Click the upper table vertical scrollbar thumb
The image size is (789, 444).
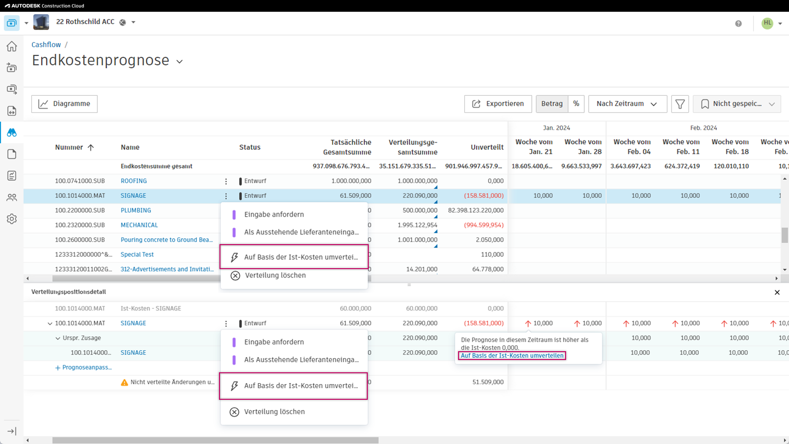pyautogui.click(x=785, y=235)
